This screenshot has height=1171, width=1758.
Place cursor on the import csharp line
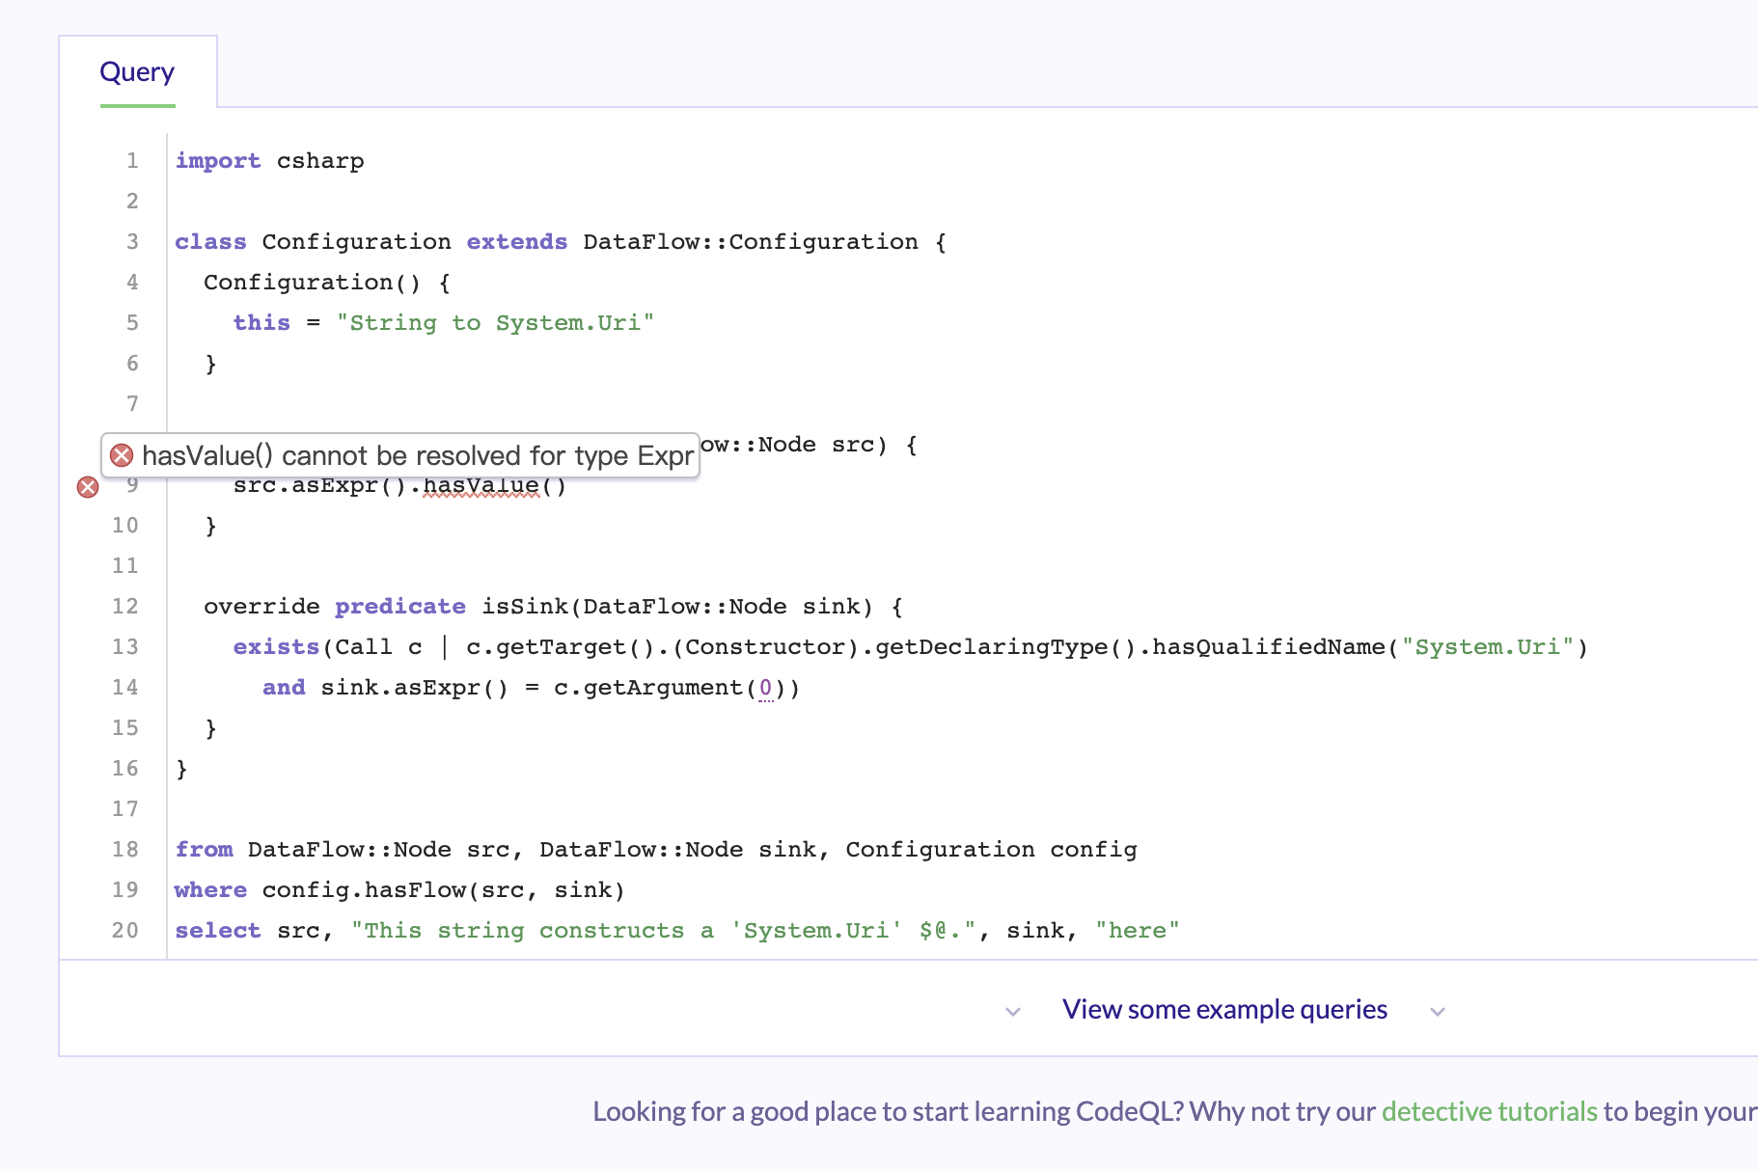tap(269, 160)
